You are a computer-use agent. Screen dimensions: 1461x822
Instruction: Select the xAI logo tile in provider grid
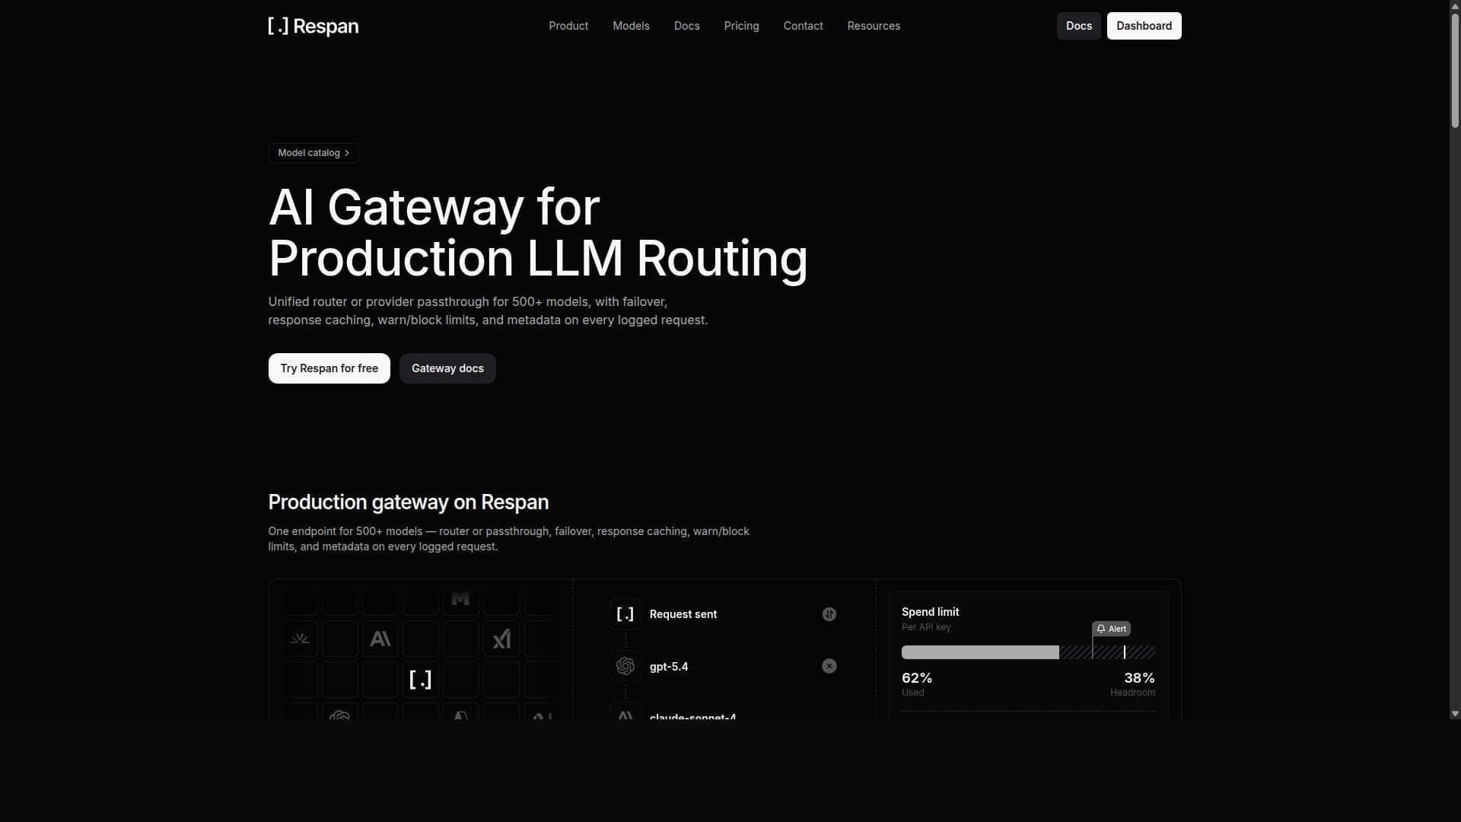pyautogui.click(x=501, y=639)
